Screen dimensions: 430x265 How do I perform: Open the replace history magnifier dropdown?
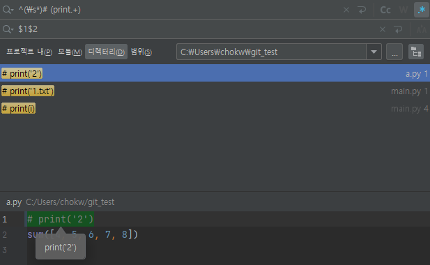click(x=8, y=29)
